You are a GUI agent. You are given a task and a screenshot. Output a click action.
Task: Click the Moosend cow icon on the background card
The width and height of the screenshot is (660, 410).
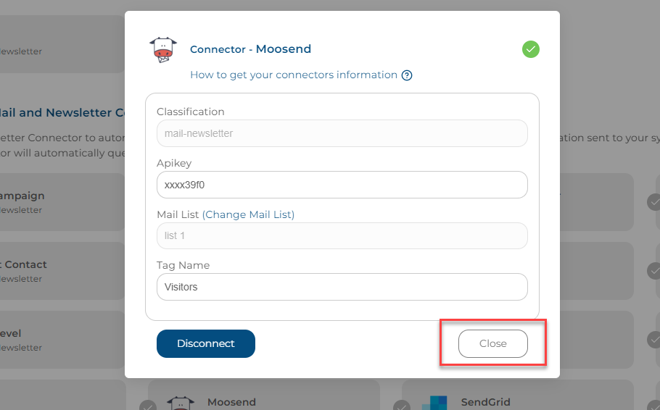[181, 403]
